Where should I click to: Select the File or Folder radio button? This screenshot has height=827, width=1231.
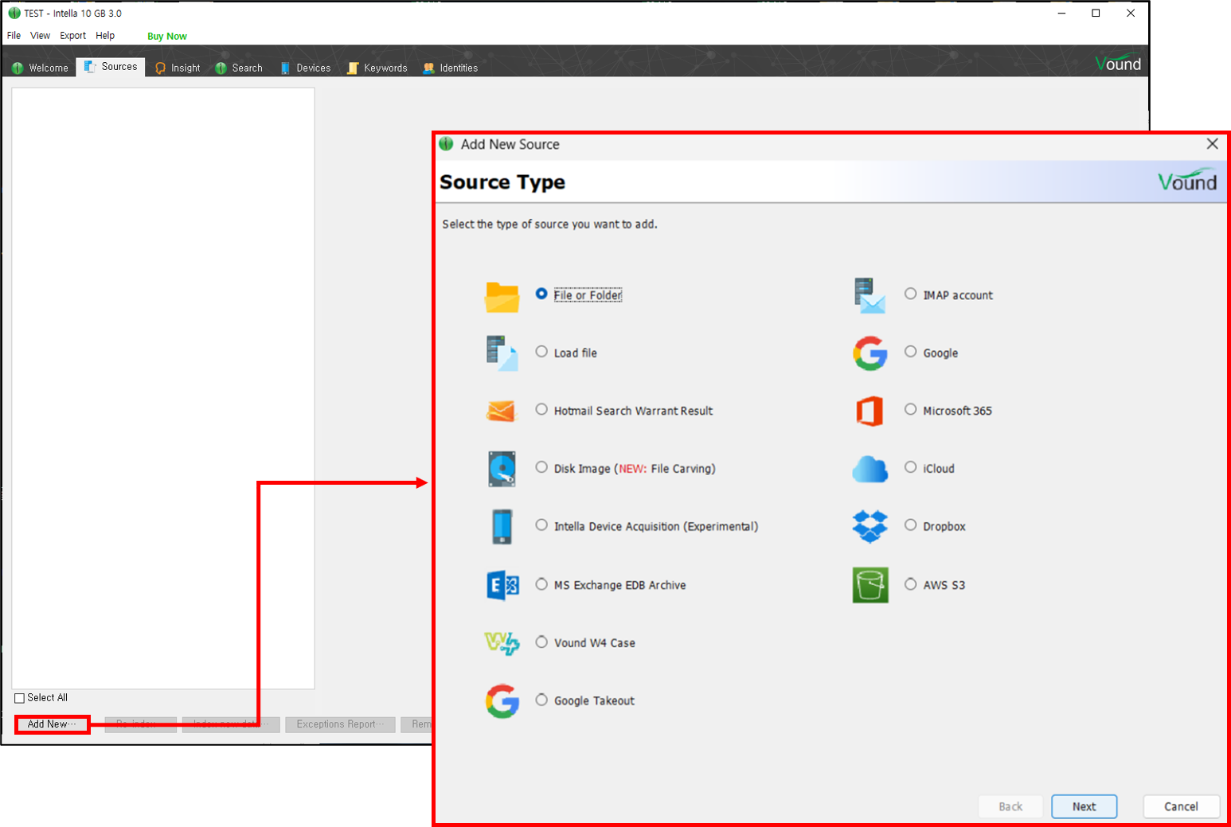coord(541,294)
